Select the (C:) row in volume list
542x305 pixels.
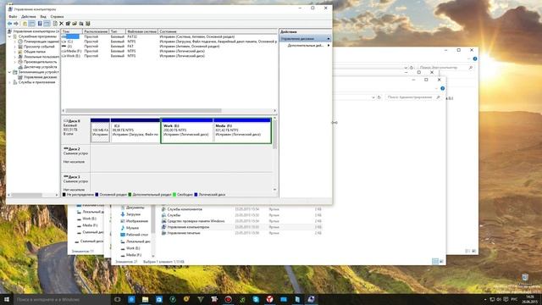[169, 42]
